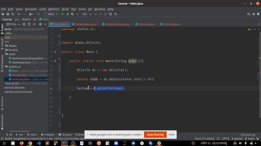
Task: Click run gutter arrow beside class Main
Action: (x=55, y=52)
